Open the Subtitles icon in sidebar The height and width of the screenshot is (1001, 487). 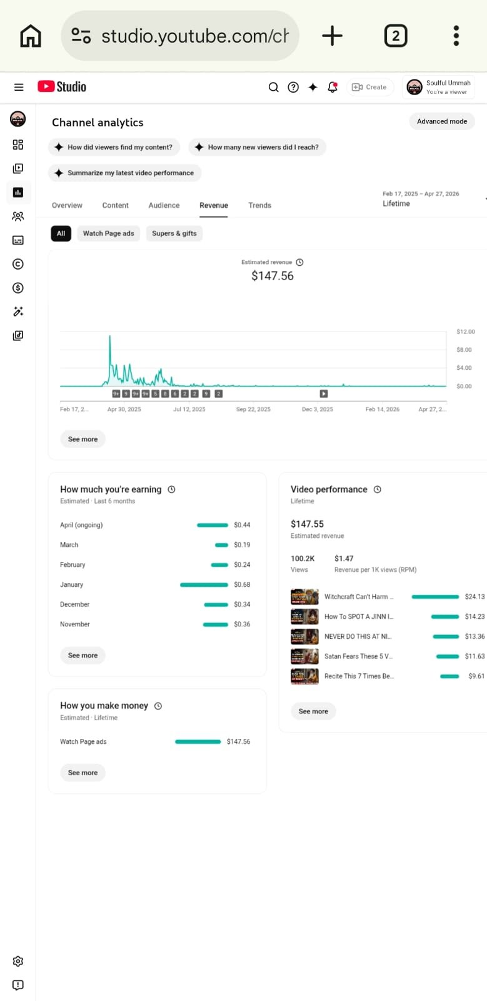[18, 240]
